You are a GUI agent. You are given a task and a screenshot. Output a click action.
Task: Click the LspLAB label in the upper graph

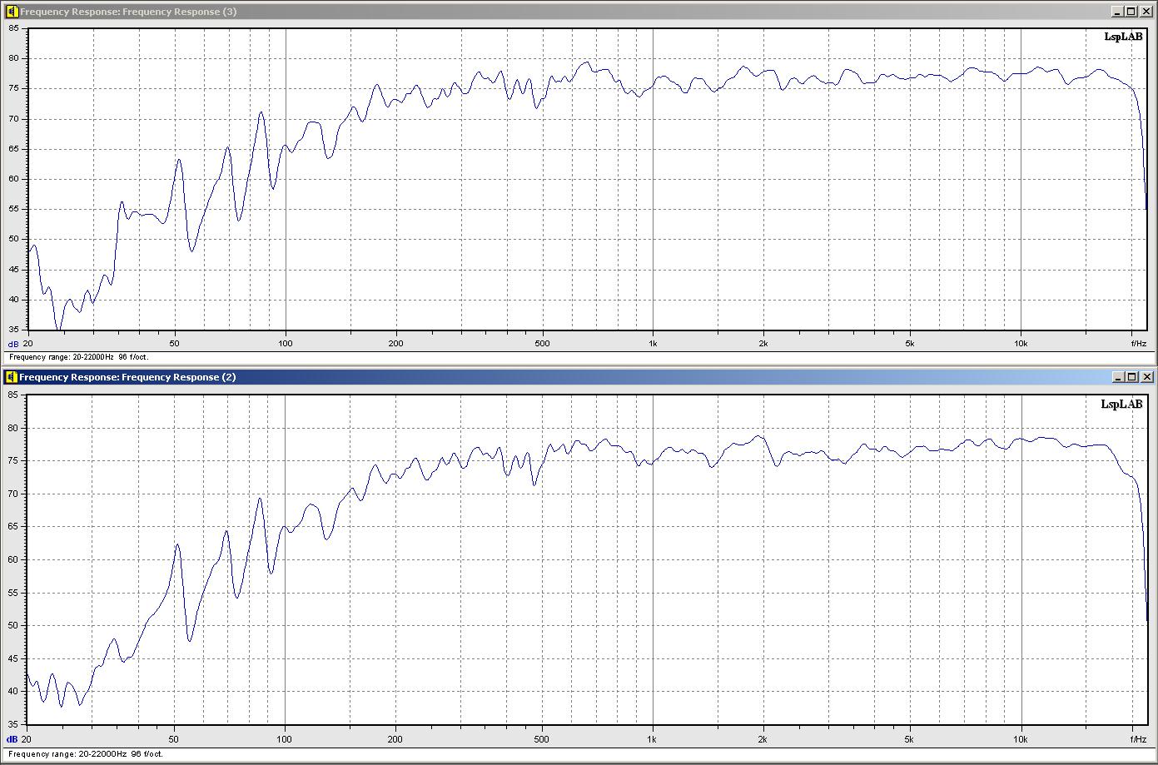[1122, 37]
